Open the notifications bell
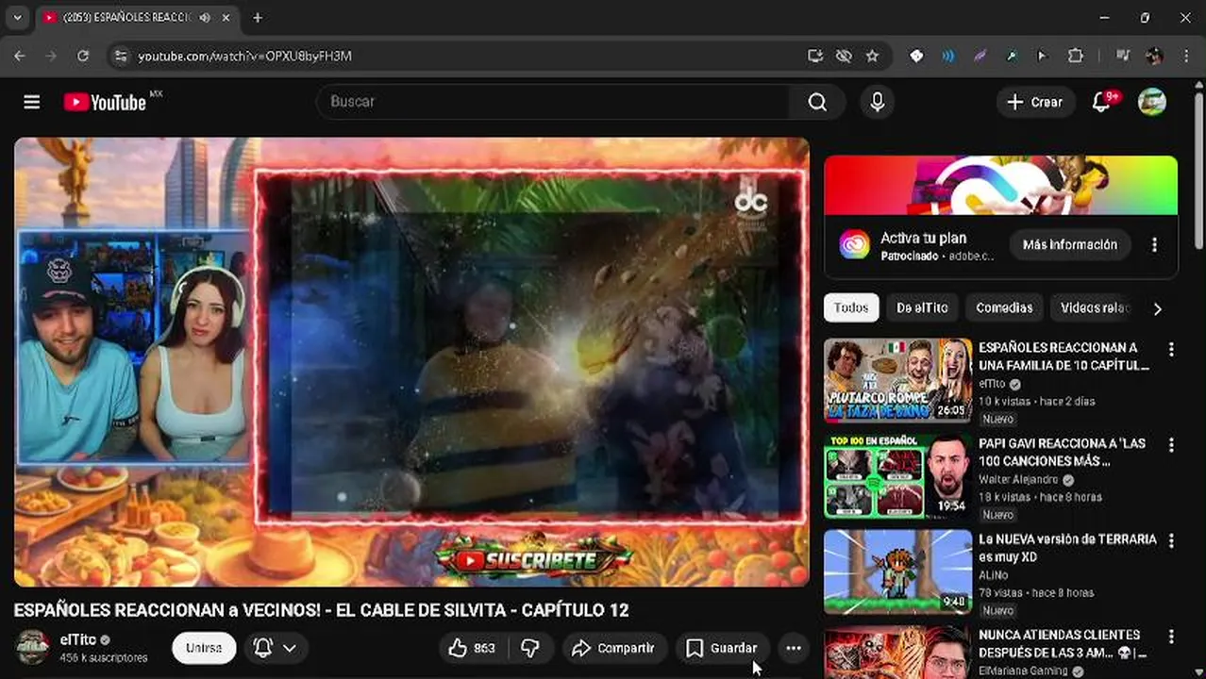The width and height of the screenshot is (1206, 679). tap(1101, 102)
